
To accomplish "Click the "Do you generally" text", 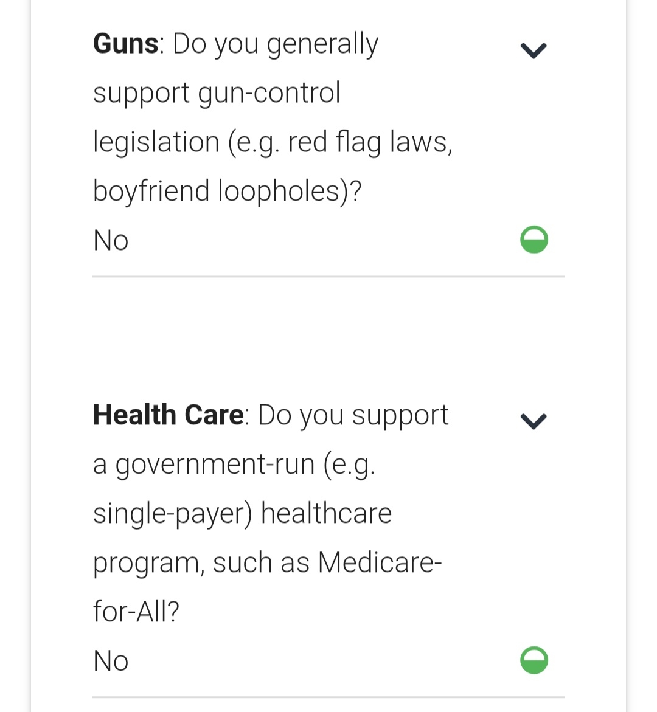I will 275,44.
